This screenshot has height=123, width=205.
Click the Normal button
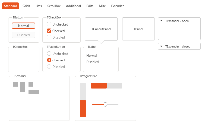coord(23,26)
